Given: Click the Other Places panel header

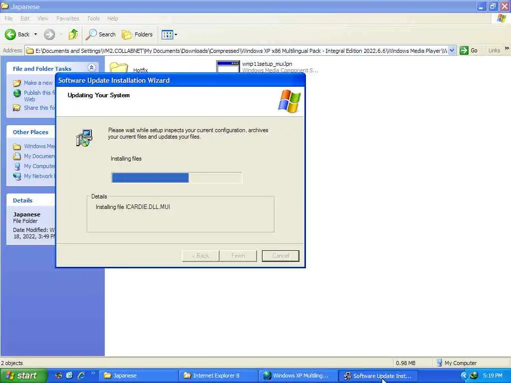Looking at the screenshot, I should (30, 132).
